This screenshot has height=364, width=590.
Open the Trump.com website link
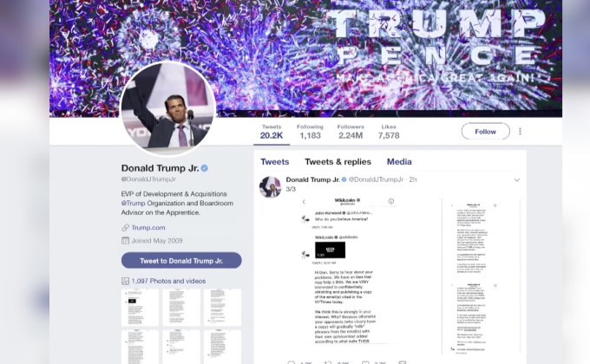(148, 227)
